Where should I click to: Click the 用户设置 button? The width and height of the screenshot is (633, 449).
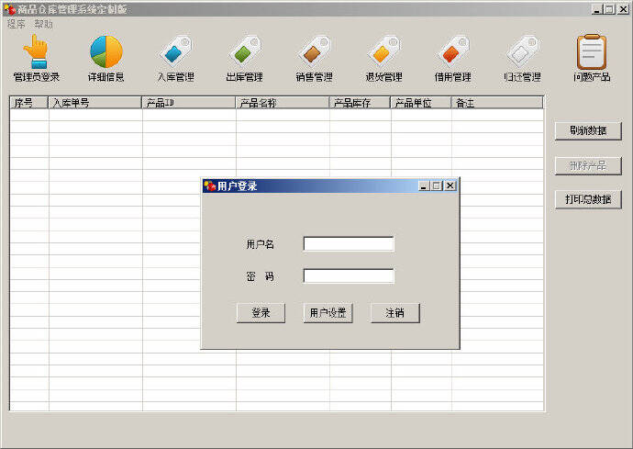(328, 313)
